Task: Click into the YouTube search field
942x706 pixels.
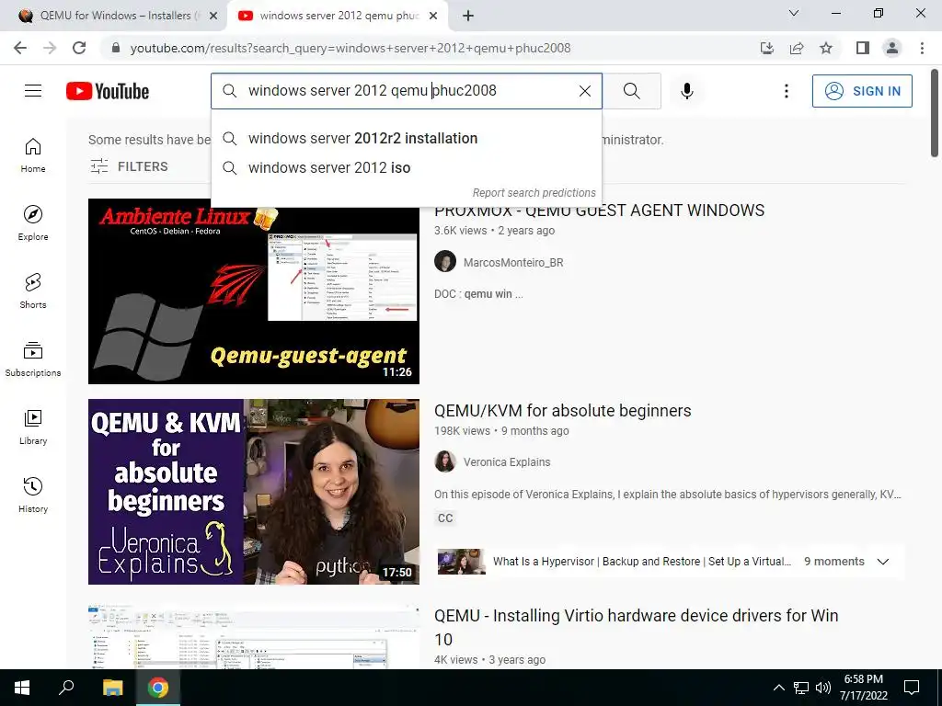Action: click(406, 91)
